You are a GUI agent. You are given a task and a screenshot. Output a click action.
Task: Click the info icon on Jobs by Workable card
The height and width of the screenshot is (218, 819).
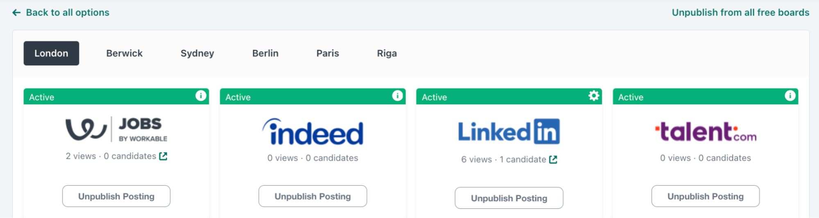point(201,96)
